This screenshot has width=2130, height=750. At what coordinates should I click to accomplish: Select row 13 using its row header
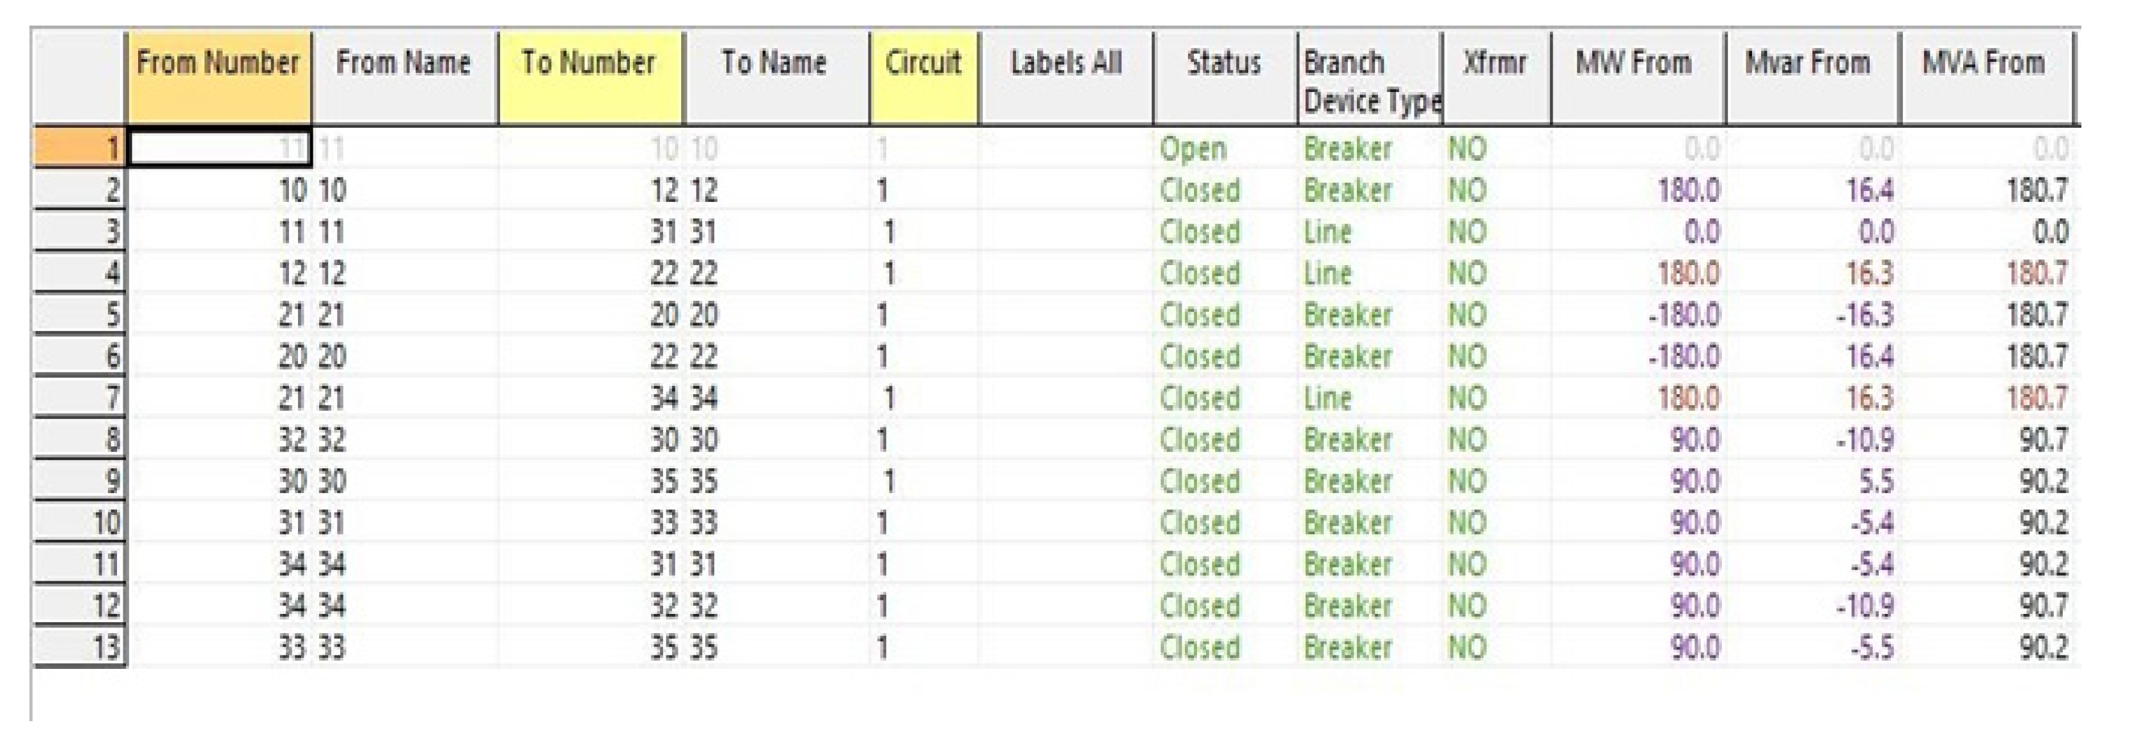pyautogui.click(x=79, y=648)
